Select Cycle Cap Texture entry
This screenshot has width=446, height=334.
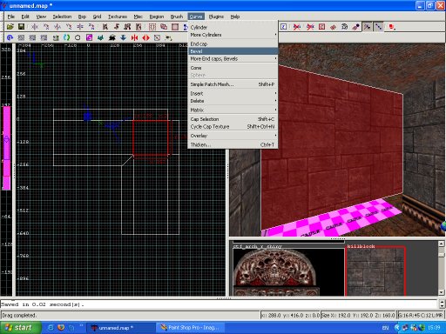click(x=233, y=127)
